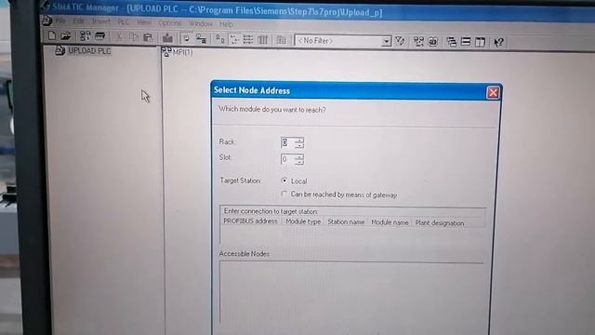Viewport: 595px width, 335px height.
Task: Click the Configure Network icon
Action: (x=418, y=41)
